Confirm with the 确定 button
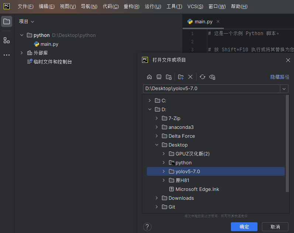The height and width of the screenshot is (233, 294). coord(244,227)
